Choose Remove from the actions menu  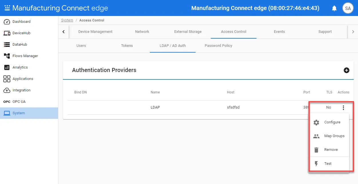point(329,150)
